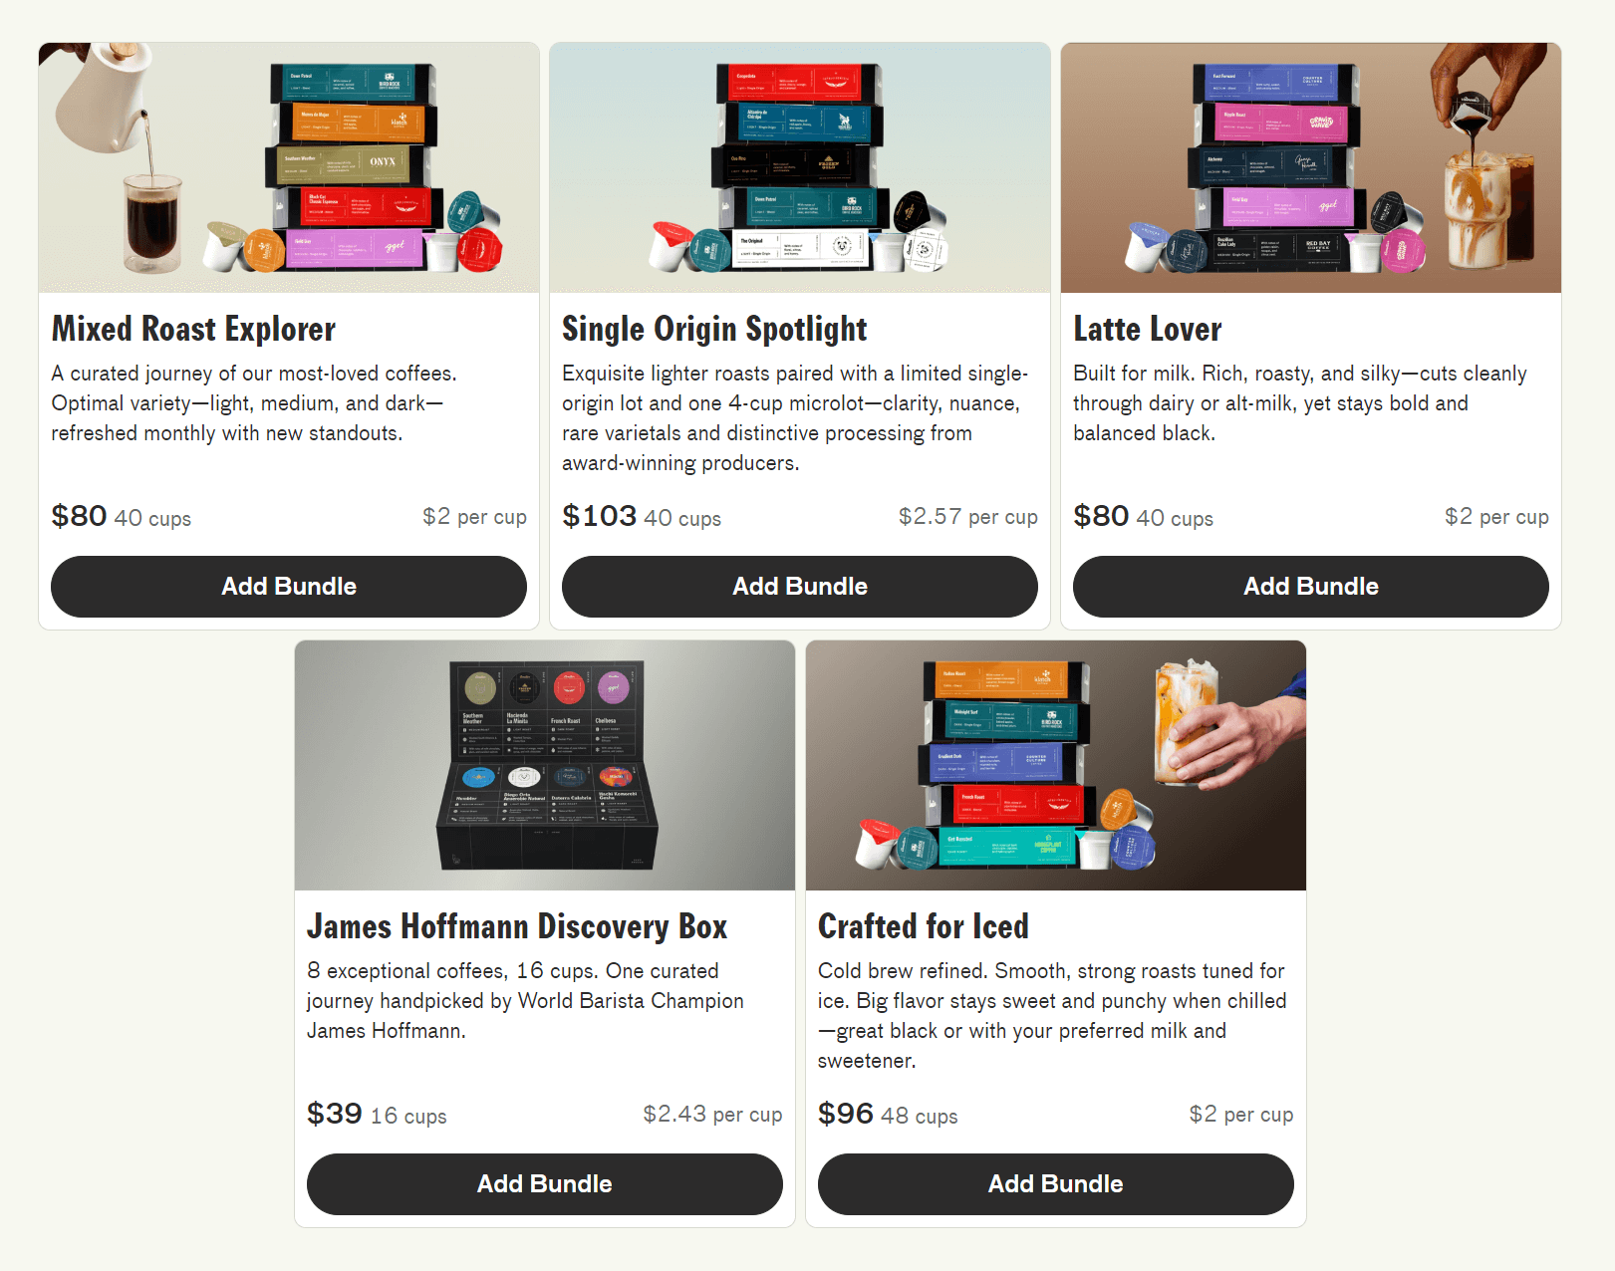The image size is (1615, 1271).
Task: Click the James Hoffmann Discovery Box heading
Action: click(517, 926)
